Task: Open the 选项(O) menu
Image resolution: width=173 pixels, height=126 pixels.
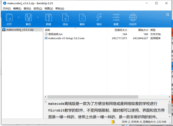Action: coord(38,8)
